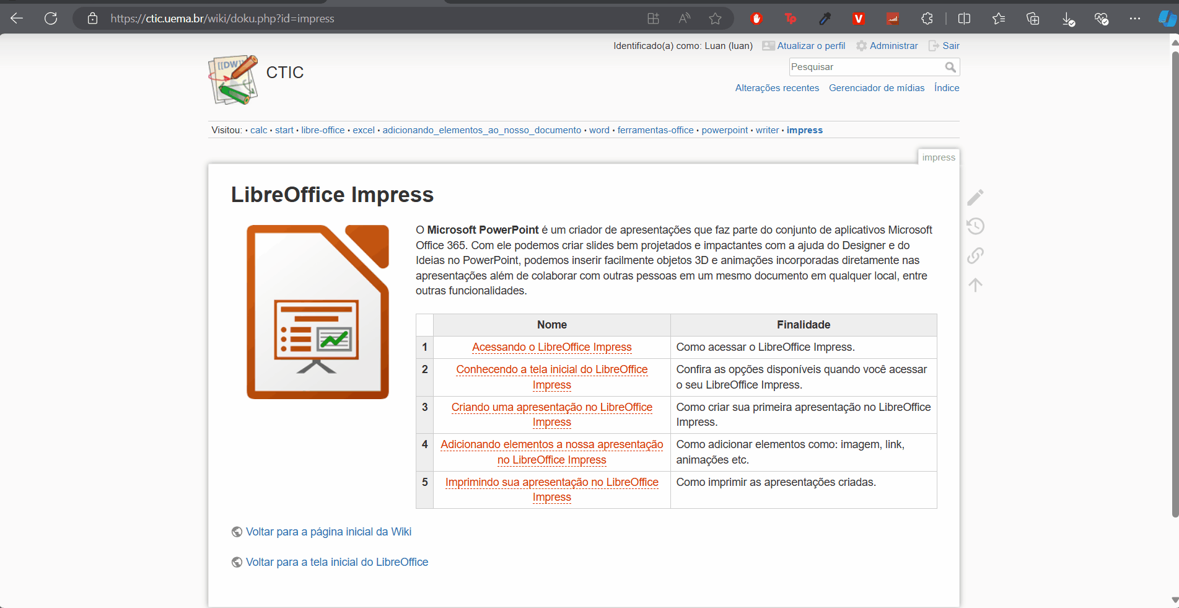Viewport: 1179px width, 608px height.
Task: Go to powerpoint in breadcrumb trail
Action: coord(725,130)
